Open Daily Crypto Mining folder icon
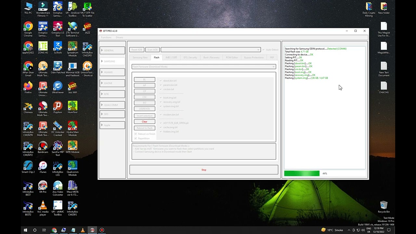 [369, 9]
